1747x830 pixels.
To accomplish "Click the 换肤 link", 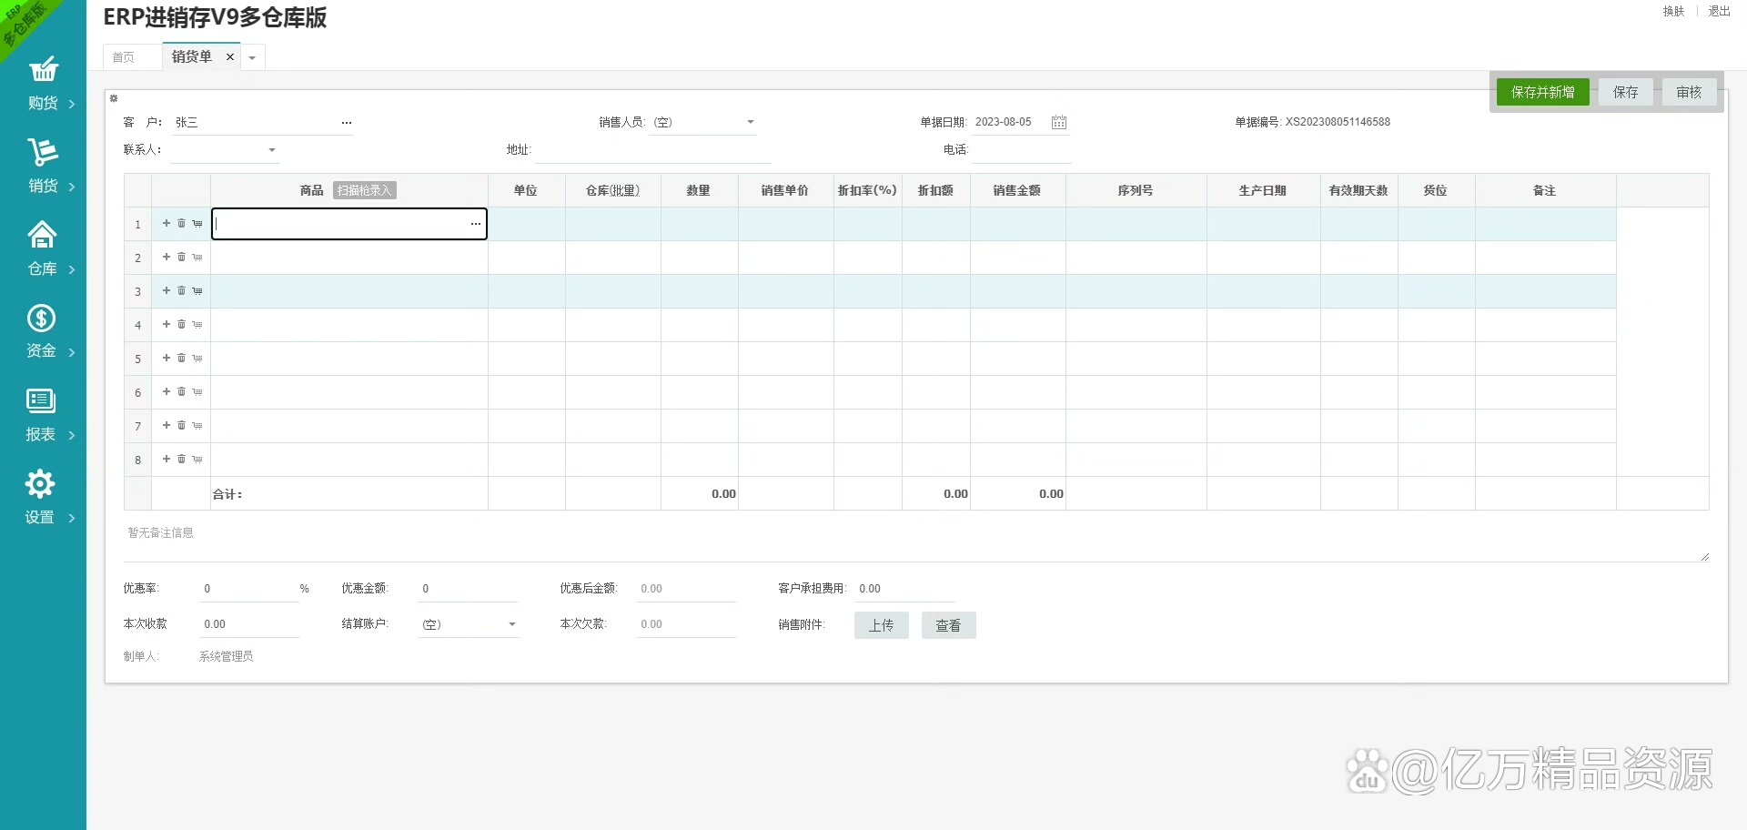I will coord(1674,12).
